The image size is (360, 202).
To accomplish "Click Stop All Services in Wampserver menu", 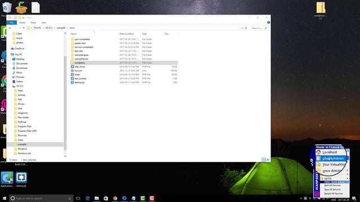I will (332, 190).
